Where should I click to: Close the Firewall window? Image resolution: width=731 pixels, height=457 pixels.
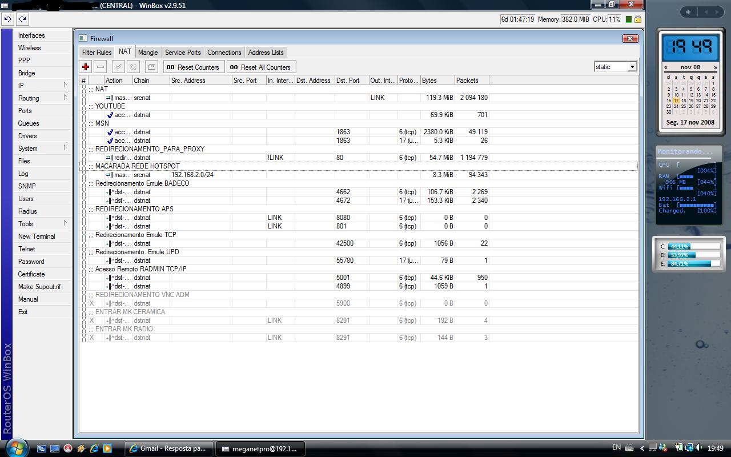(630, 38)
